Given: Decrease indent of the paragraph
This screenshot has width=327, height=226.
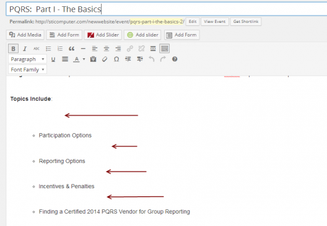Looking at the screenshot, I should (x=128, y=59).
